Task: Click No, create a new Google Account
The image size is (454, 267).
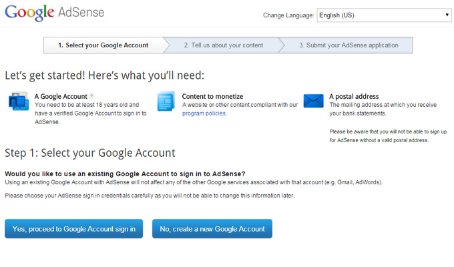Action: 212,229
